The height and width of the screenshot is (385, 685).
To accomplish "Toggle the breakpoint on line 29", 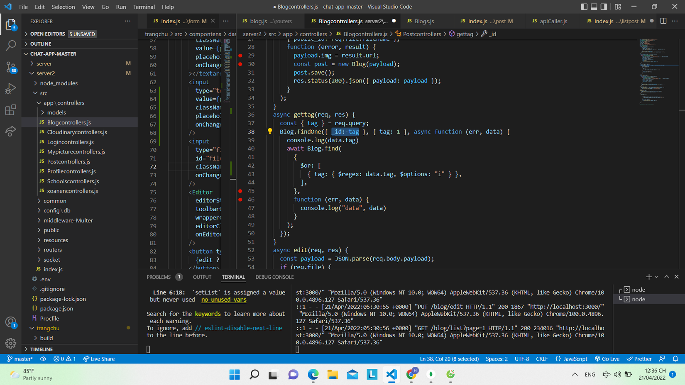I will pos(240,55).
